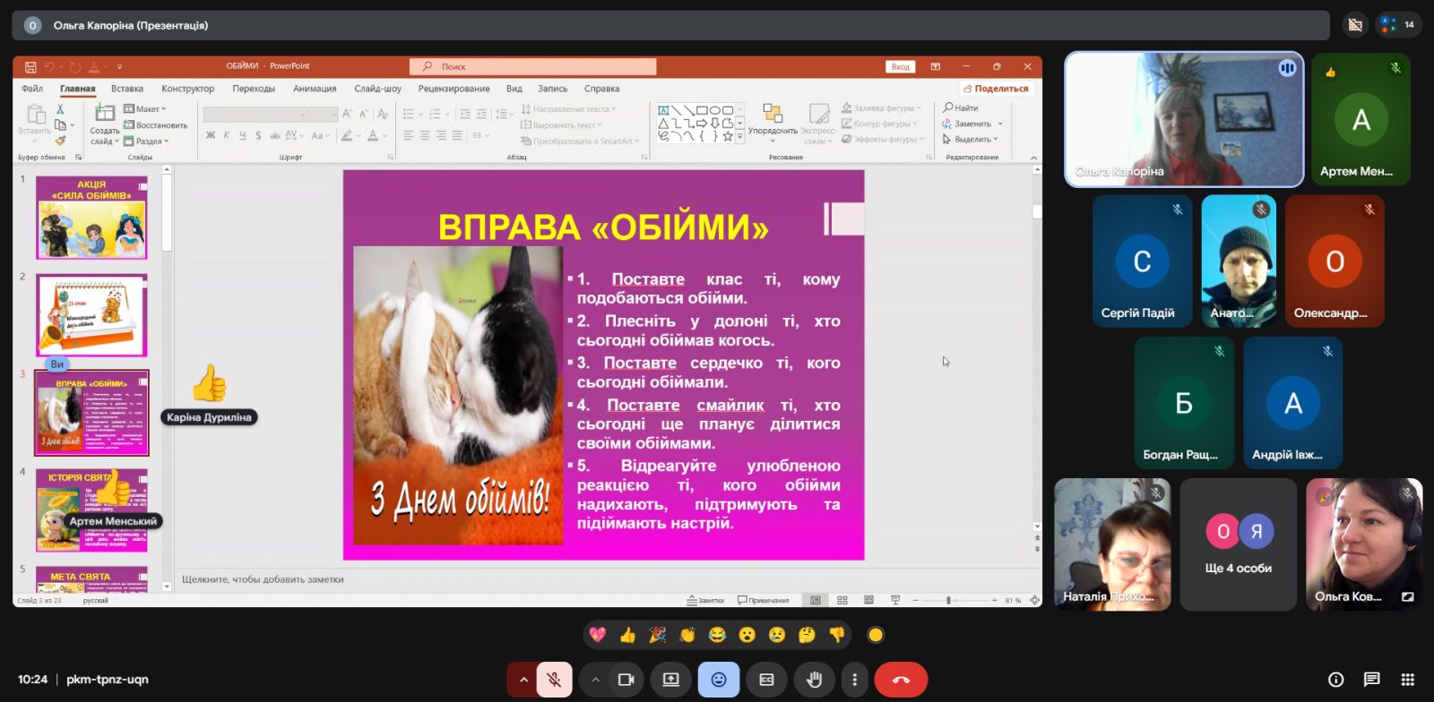
Task: Open the activities grid icon
Action: pyautogui.click(x=1407, y=680)
